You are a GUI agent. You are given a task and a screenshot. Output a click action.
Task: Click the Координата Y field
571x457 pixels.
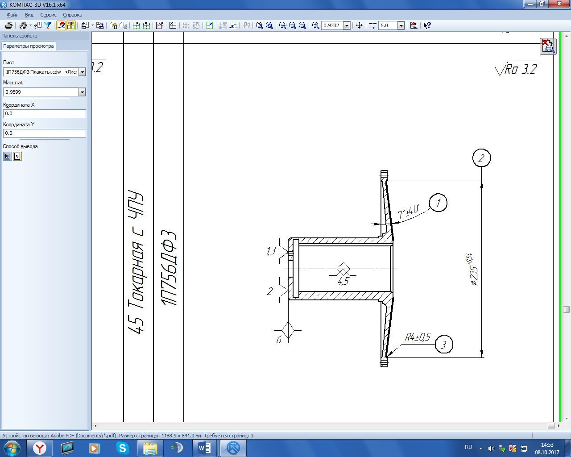[44, 133]
